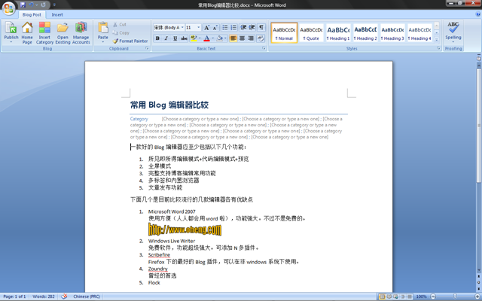Image resolution: width=482 pixels, height=301 pixels.
Task: Toggle Underline formatting
Action: click(175, 38)
